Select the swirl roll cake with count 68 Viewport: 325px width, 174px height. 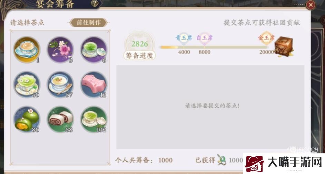pyautogui.click(x=60, y=119)
